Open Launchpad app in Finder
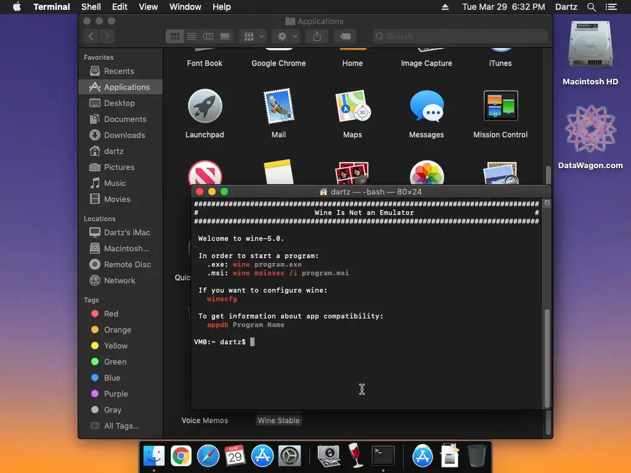The image size is (631, 473). click(x=205, y=106)
